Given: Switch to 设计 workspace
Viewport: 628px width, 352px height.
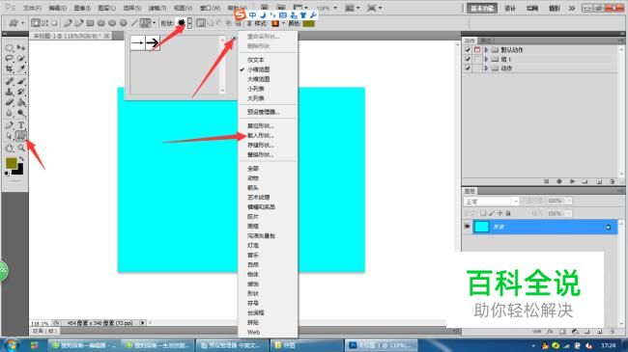Looking at the screenshot, I should (510, 9).
